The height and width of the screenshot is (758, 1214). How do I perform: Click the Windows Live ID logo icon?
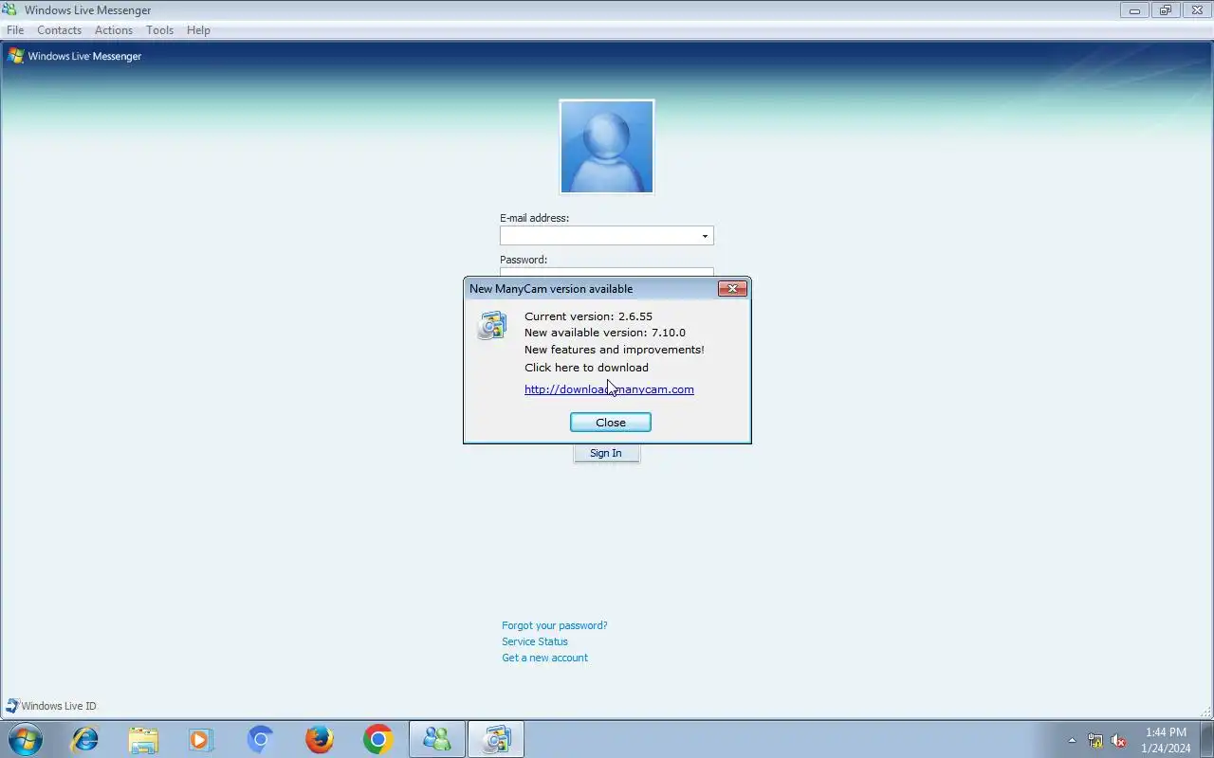(x=12, y=706)
